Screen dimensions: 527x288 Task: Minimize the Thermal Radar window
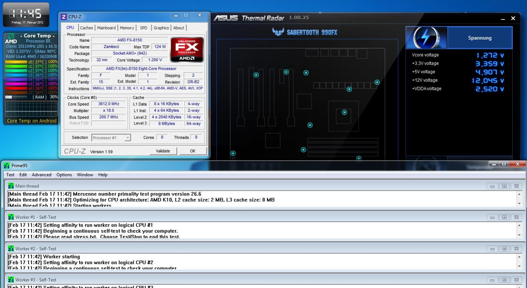504,18
